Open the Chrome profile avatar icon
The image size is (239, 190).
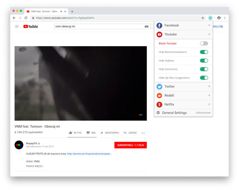pyautogui.click(x=219, y=18)
